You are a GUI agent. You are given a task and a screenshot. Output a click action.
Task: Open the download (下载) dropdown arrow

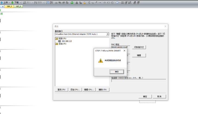click(x=20, y=3)
